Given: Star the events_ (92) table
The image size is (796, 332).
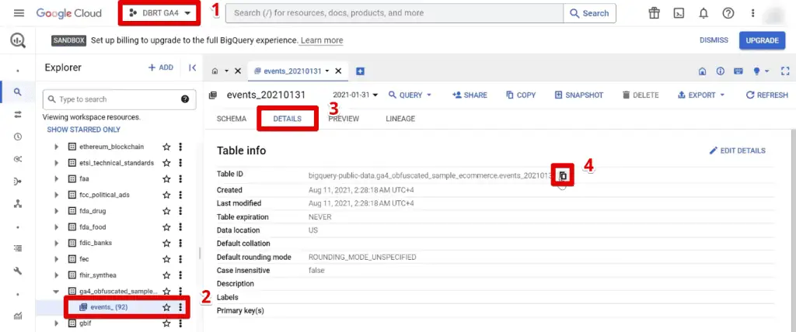Looking at the screenshot, I should (x=166, y=307).
